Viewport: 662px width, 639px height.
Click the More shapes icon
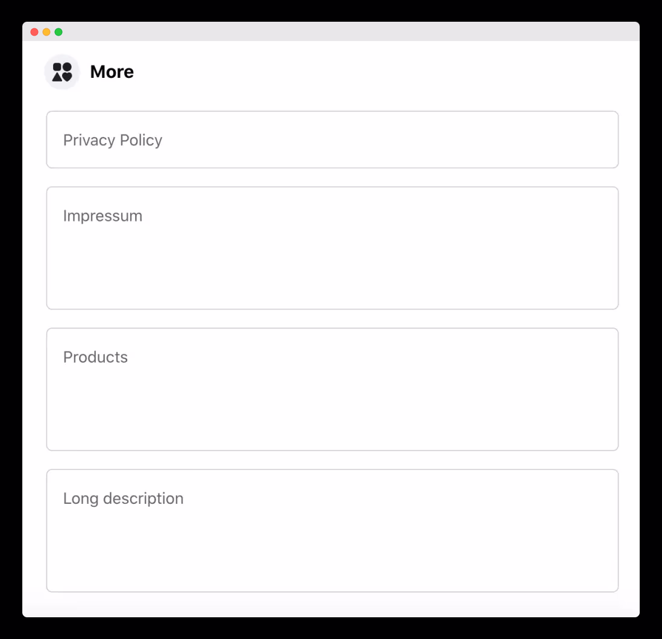[62, 72]
